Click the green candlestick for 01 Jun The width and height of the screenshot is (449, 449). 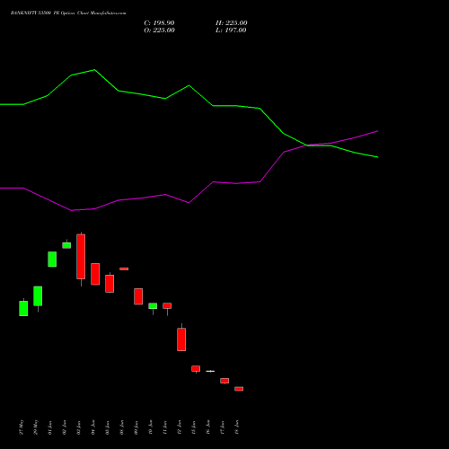[52, 260]
